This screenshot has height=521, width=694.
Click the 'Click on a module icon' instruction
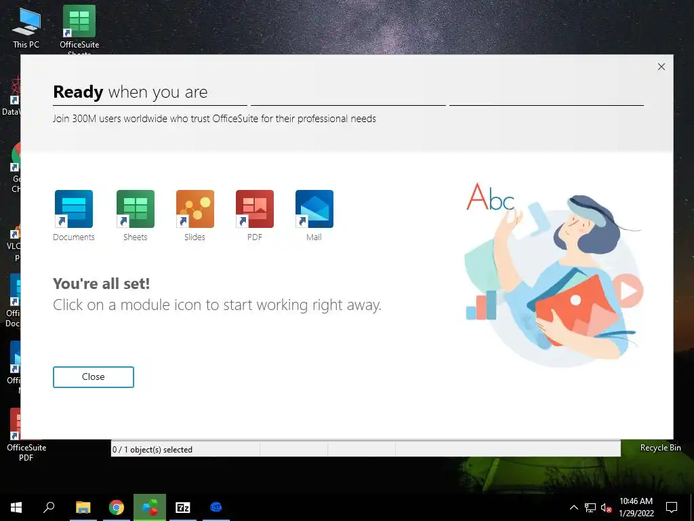coord(217,305)
